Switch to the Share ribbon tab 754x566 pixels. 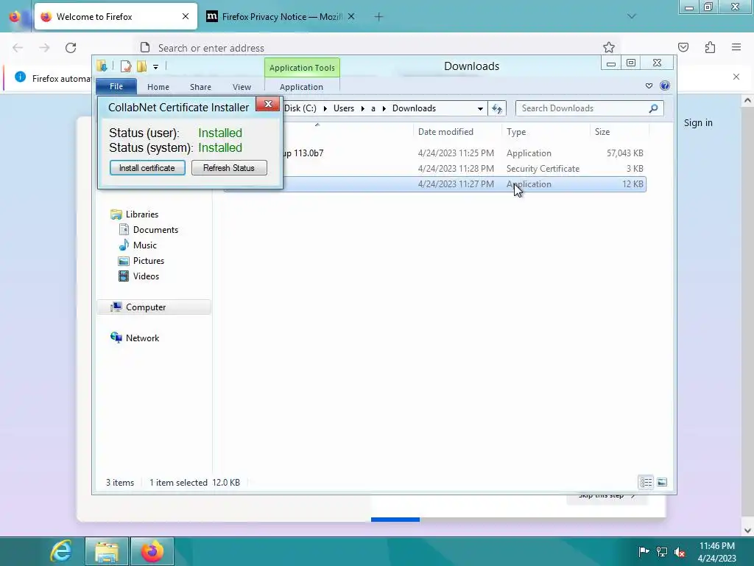(x=200, y=87)
